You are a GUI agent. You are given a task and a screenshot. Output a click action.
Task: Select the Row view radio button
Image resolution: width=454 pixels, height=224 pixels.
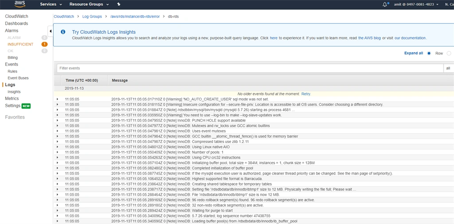tap(429, 53)
